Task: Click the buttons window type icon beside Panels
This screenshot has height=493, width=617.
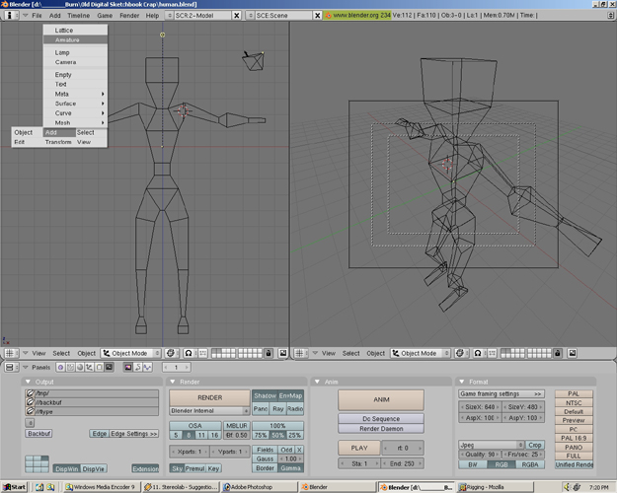Action: (11, 367)
